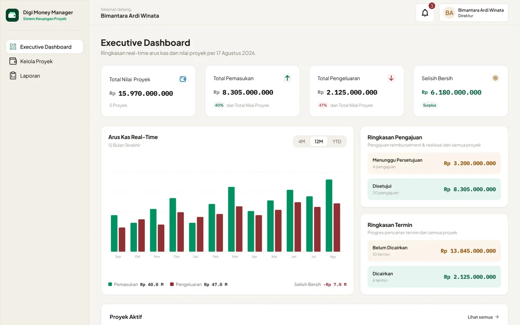The width and height of the screenshot is (520, 325).
Task: Click the Proyek Aktif heading
Action: coord(126,317)
